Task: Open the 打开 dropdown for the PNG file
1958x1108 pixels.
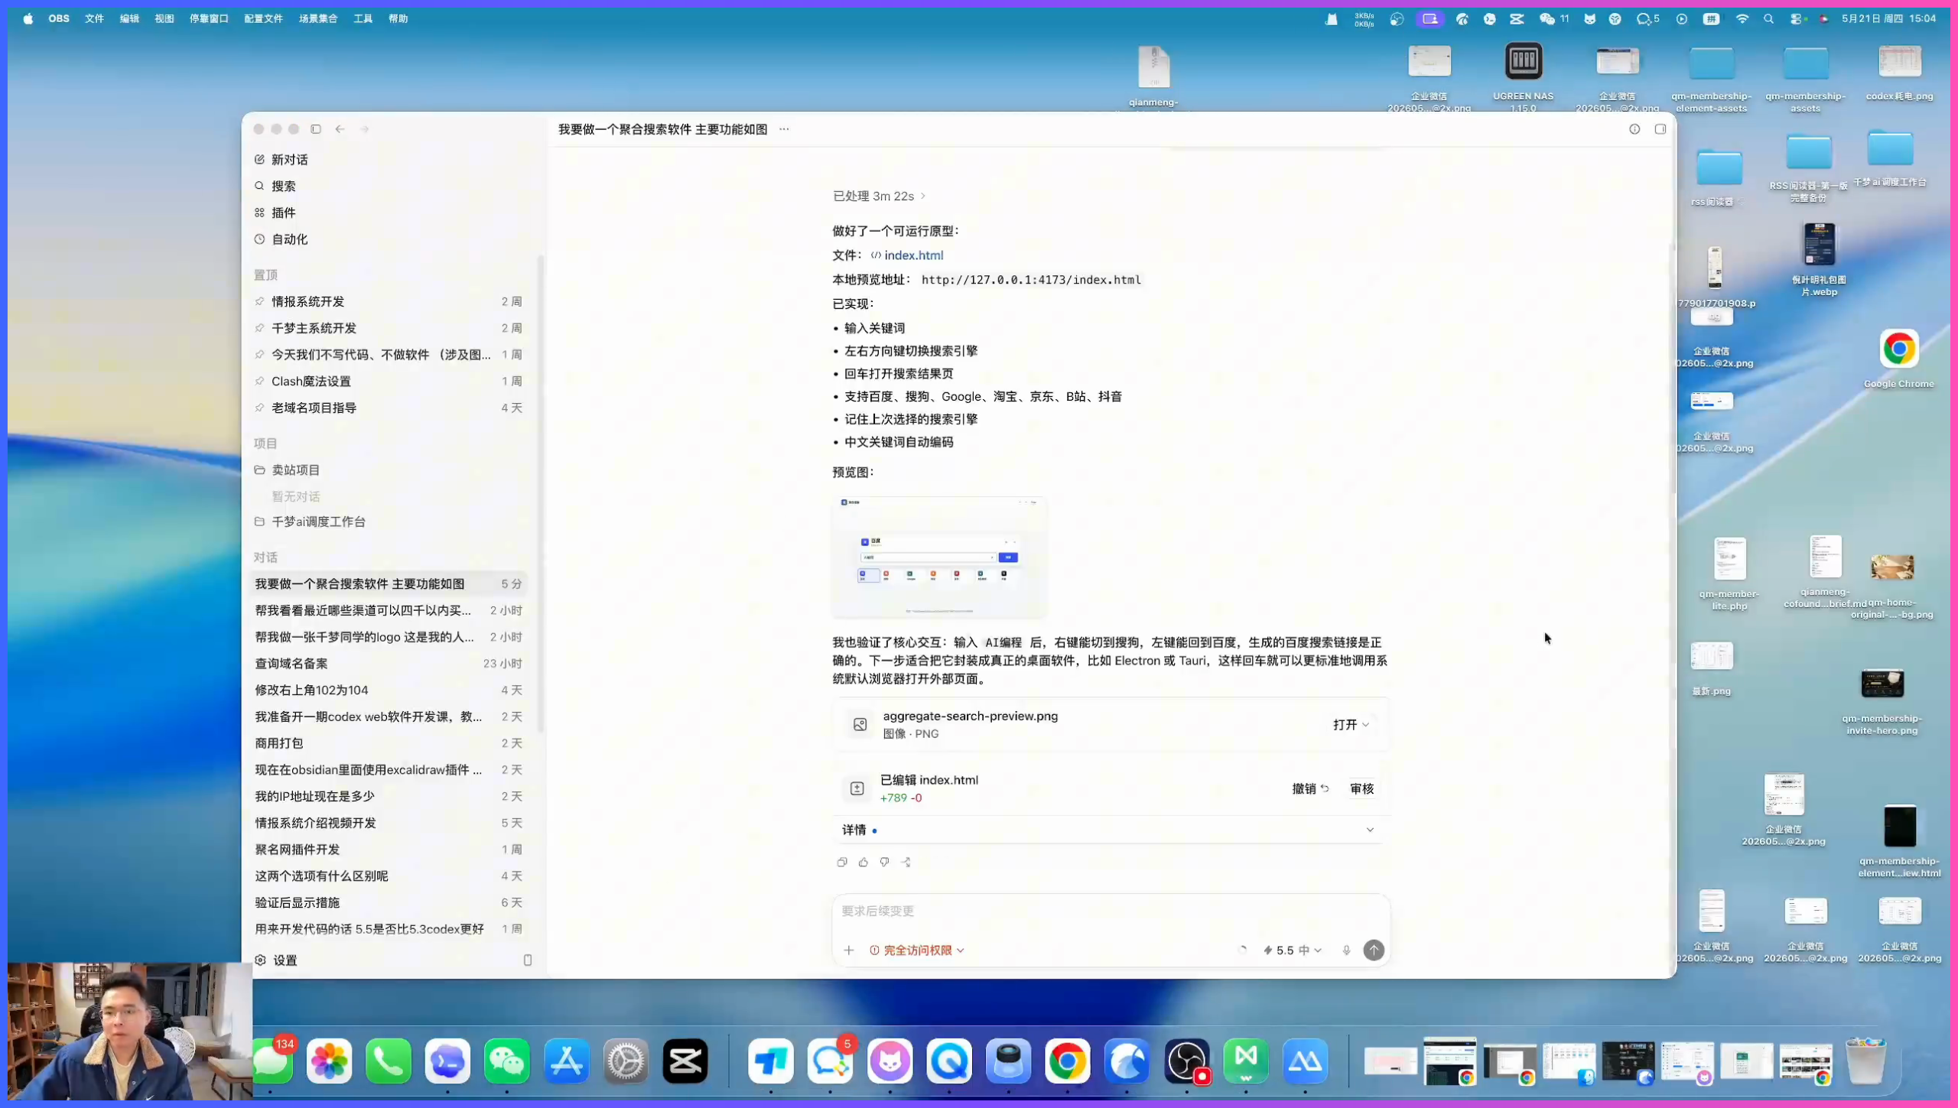Action: tap(1351, 725)
